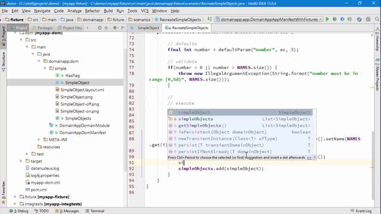Open the VCS menu
This screenshot has height=214, width=381.
(145, 11)
